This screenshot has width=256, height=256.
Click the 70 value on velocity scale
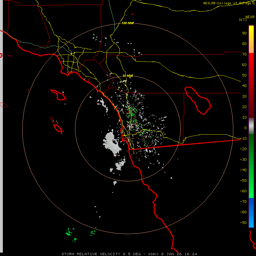244,54
